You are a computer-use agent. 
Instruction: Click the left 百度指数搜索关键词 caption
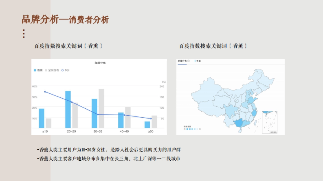68,46
